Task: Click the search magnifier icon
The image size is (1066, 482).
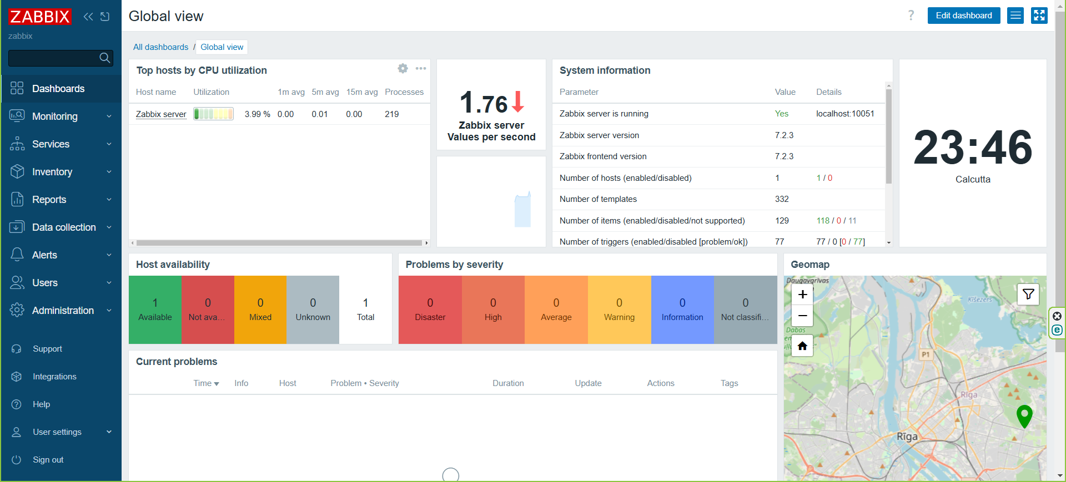Action: click(x=104, y=58)
